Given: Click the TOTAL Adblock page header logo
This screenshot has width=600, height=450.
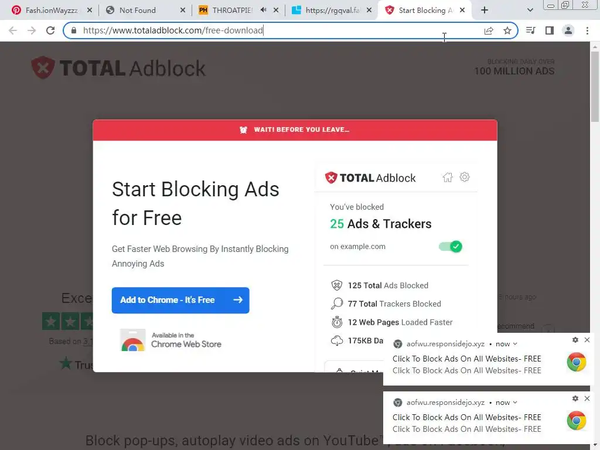Looking at the screenshot, I should [x=118, y=68].
